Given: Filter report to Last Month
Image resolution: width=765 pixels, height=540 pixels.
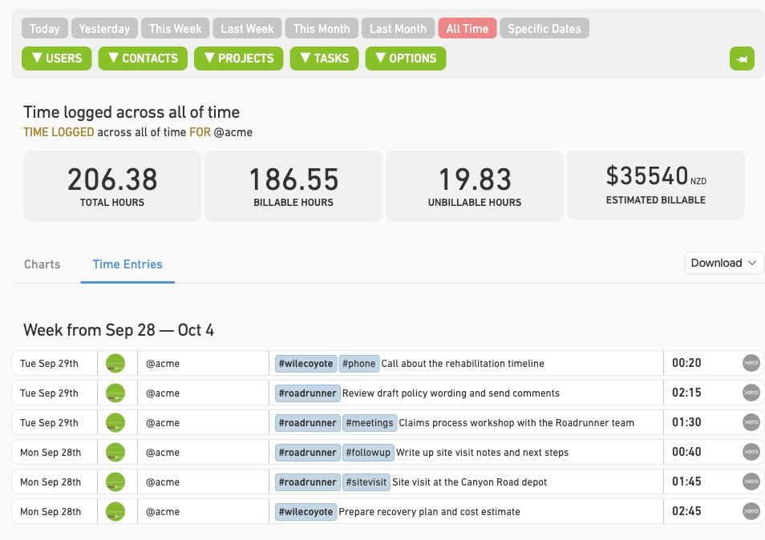Looking at the screenshot, I should click(398, 28).
